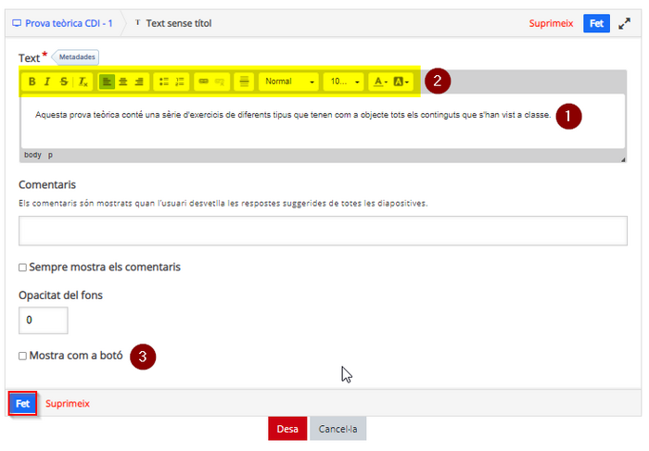The width and height of the screenshot is (649, 451).
Task: Enable Sempre mostra els comentaris checkbox
Action: pyautogui.click(x=23, y=268)
